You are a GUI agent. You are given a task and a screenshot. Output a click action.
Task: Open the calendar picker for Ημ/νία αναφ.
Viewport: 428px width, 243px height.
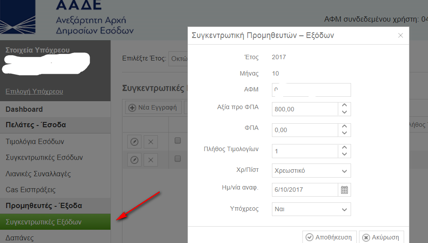(x=344, y=190)
